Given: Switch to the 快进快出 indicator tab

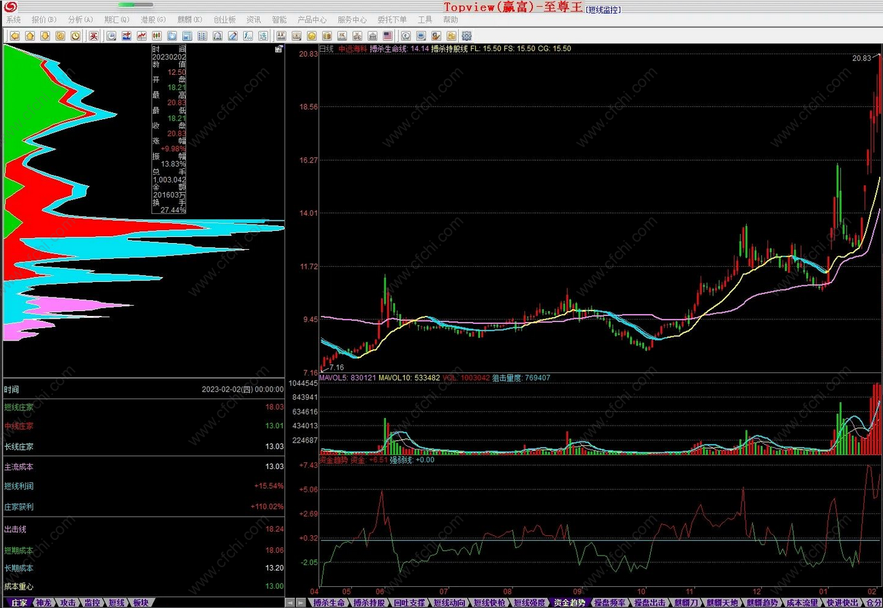Looking at the screenshot, I should point(843,603).
